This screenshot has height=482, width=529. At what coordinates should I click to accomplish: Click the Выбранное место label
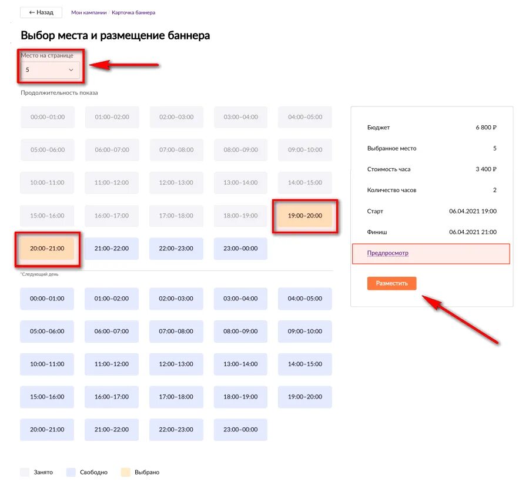point(391,148)
